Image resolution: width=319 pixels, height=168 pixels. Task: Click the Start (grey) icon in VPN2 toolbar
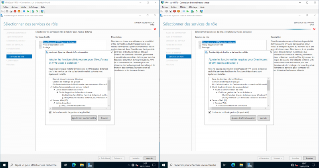[7, 12]
